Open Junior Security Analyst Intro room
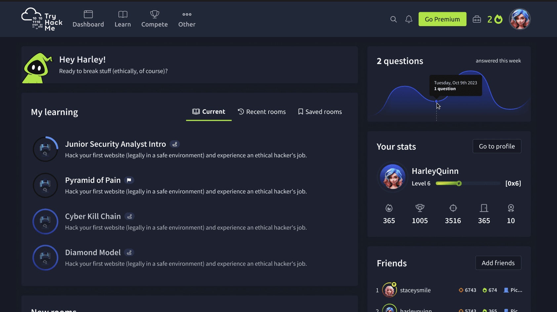 115,144
